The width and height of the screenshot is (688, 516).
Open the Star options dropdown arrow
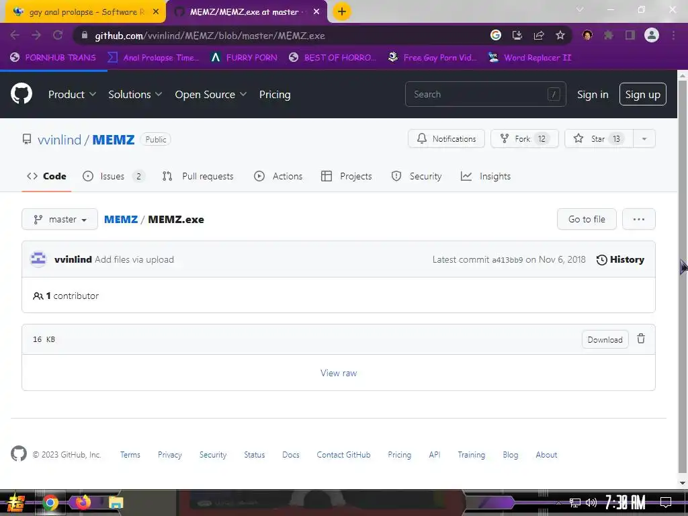[644, 138]
